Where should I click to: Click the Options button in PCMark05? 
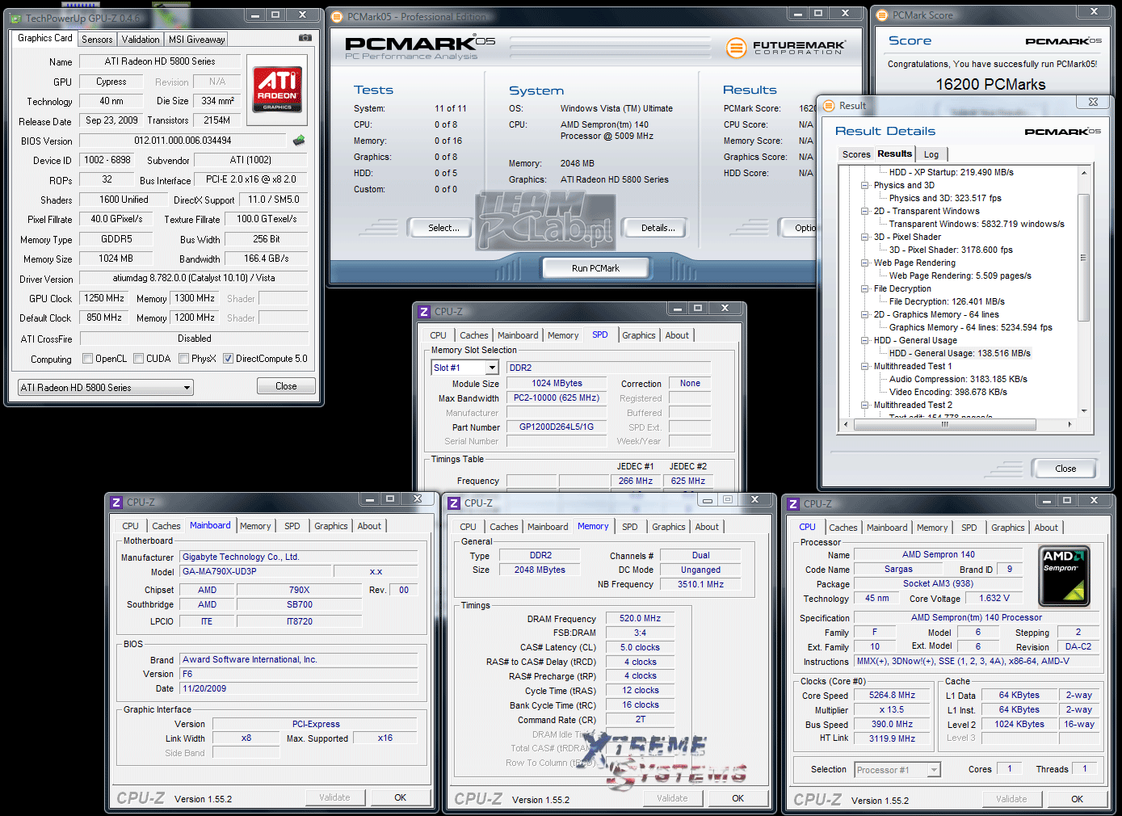tap(800, 228)
